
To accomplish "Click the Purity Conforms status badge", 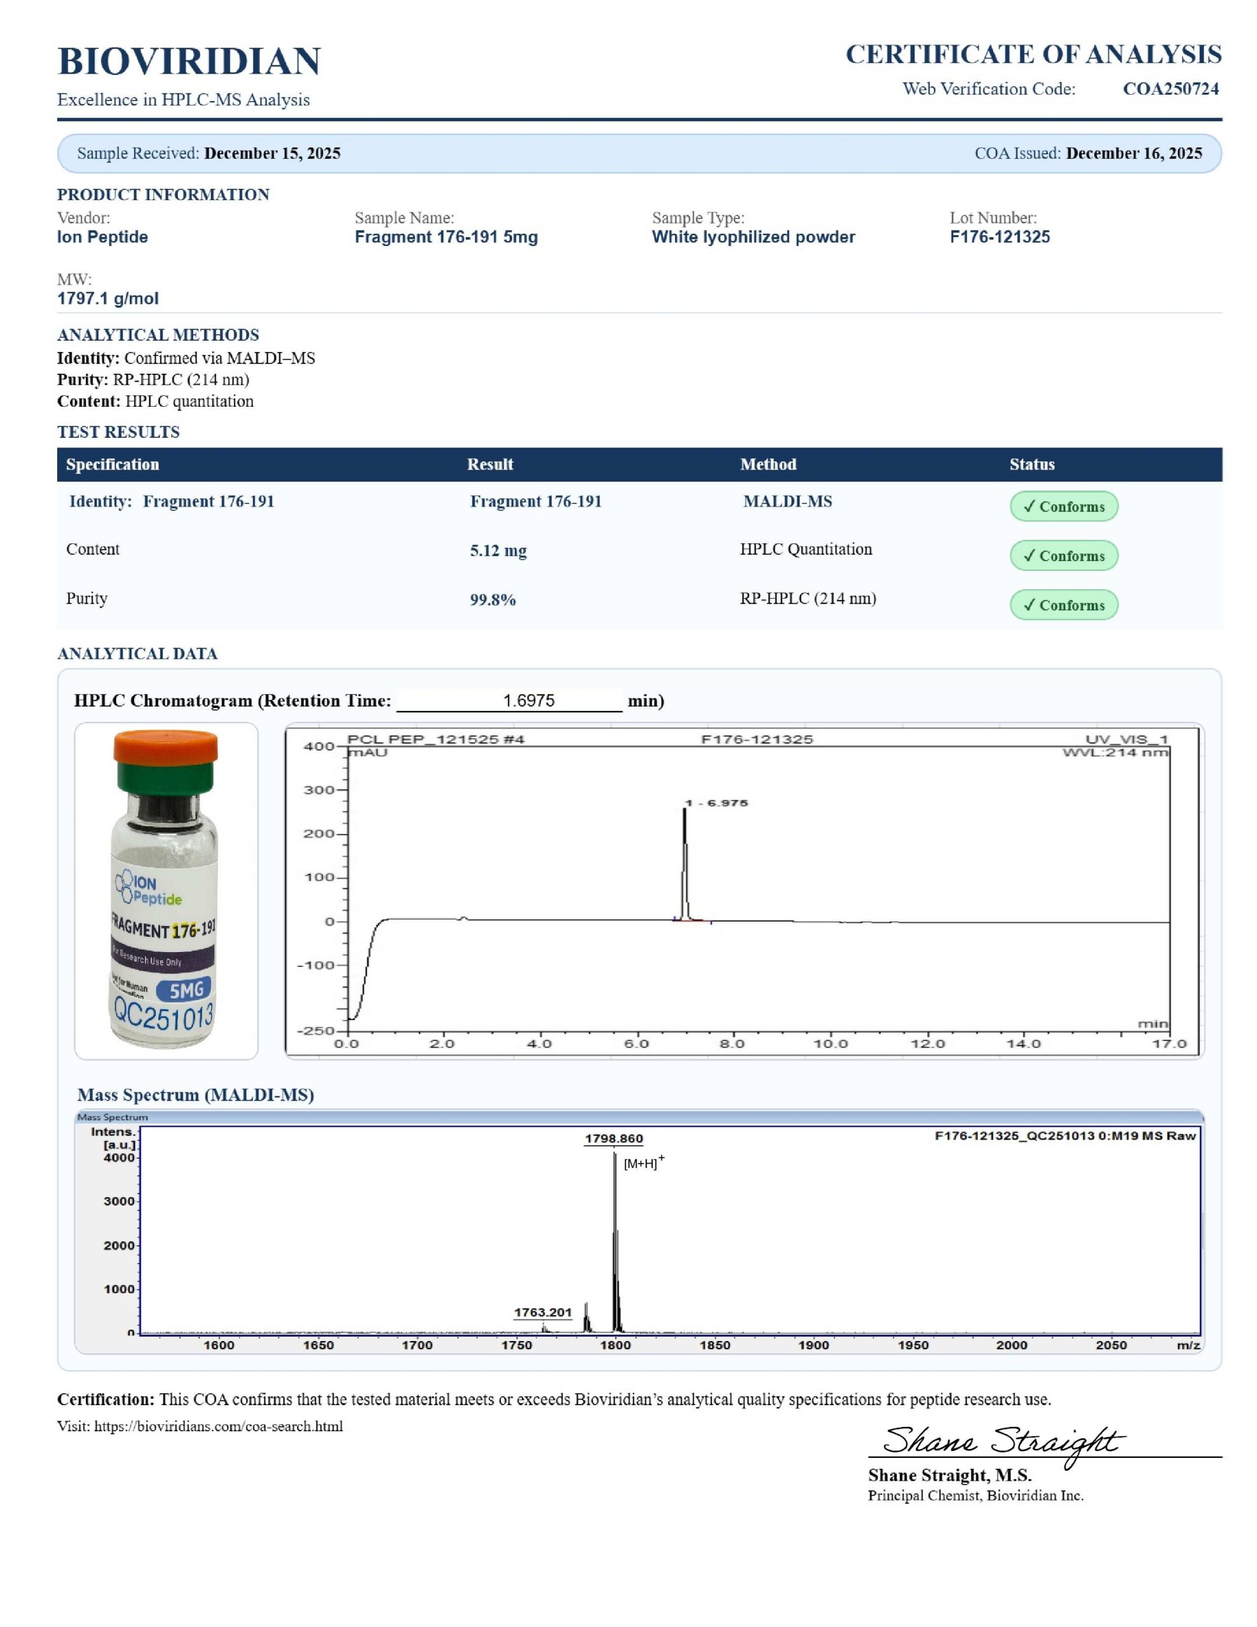I will pos(1063,605).
